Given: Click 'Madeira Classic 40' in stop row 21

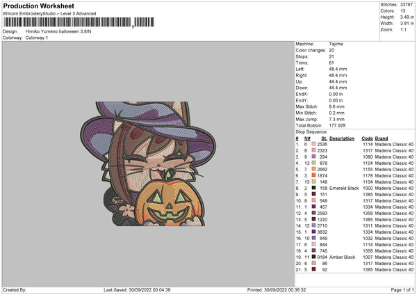Looking at the screenshot, I should (x=394, y=270).
